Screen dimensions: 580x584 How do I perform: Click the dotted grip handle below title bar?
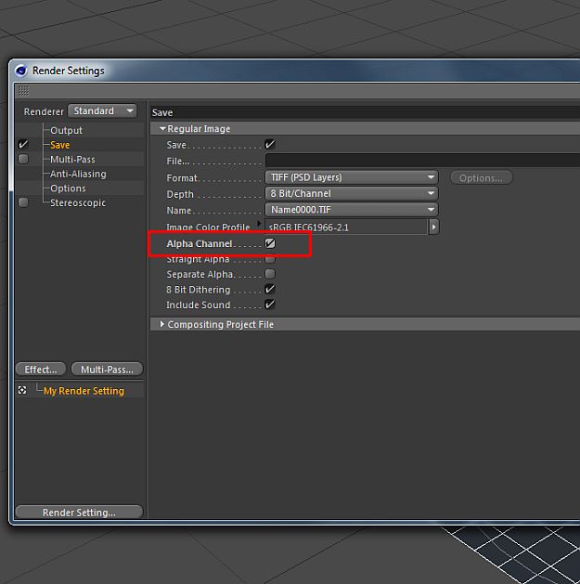click(x=23, y=90)
